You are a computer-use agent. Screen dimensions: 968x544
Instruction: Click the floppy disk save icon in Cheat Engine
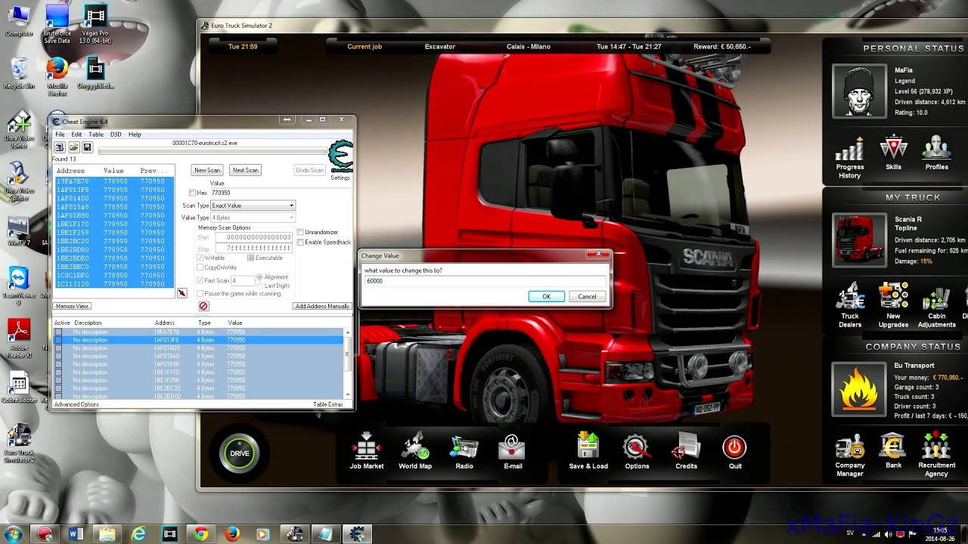click(x=87, y=147)
